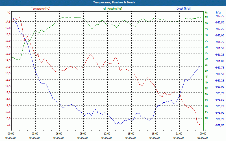The height and width of the screenshot is (141, 226).
Task: Click the 980,25 pressure axis tick
Action: click(x=220, y=80)
